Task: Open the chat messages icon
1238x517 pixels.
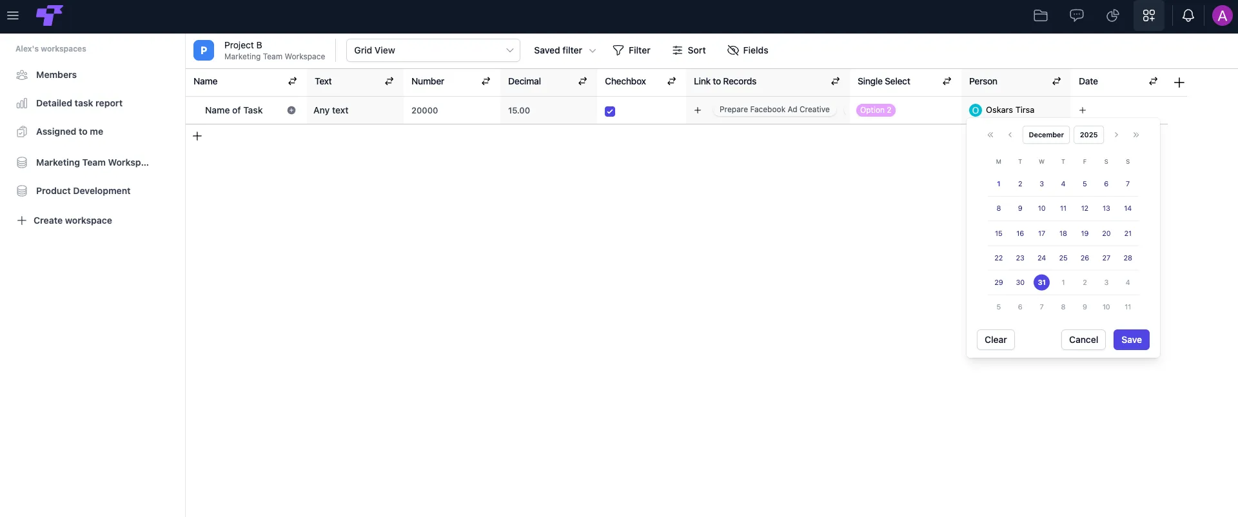Action: pyautogui.click(x=1077, y=15)
